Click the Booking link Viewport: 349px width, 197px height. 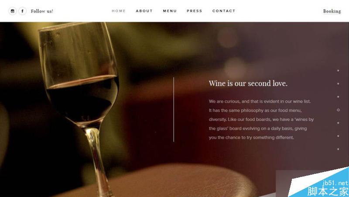332,11
